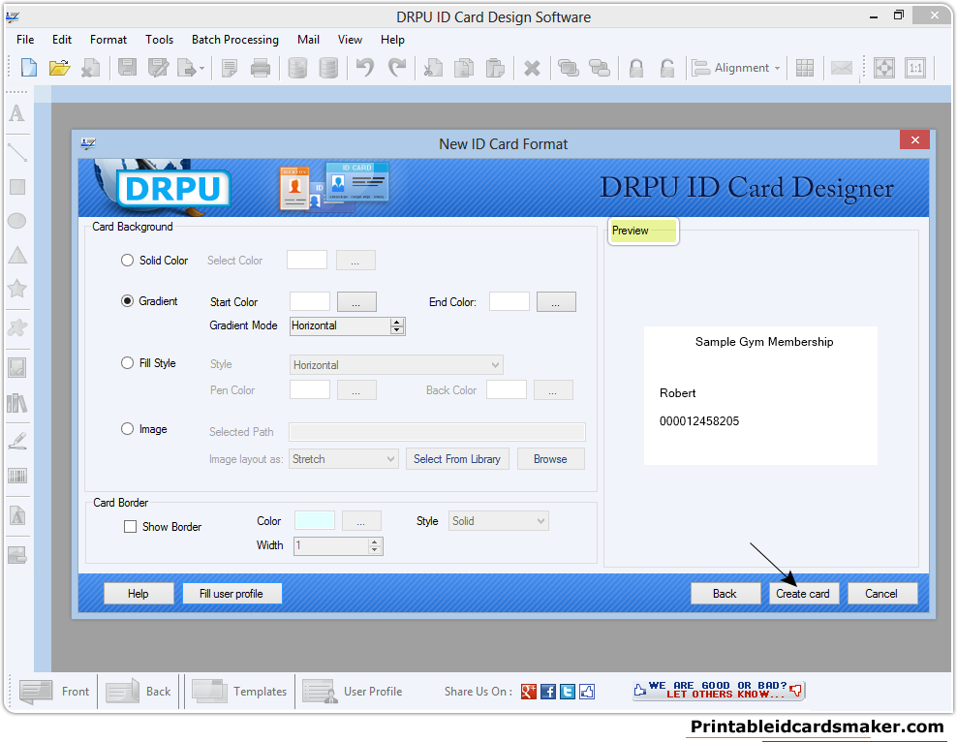Click the Start Color ellipsis button
The width and height of the screenshot is (957, 742).
tap(356, 302)
